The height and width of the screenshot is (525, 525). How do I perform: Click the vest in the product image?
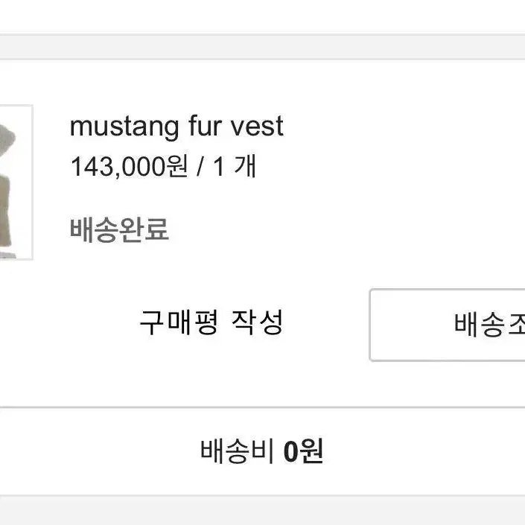[5, 211]
